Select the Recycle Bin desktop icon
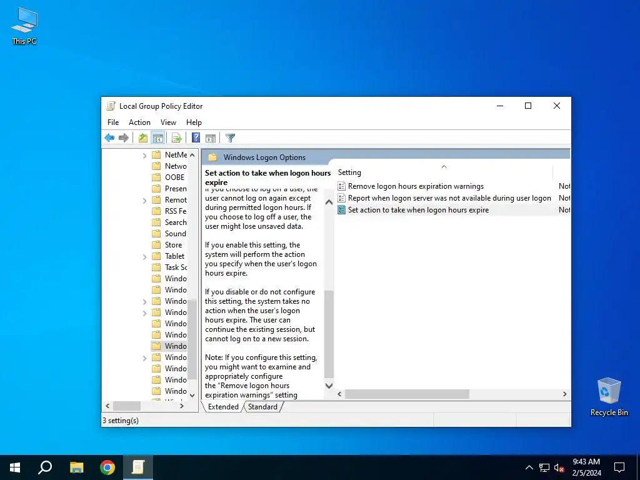The height and width of the screenshot is (480, 640). point(609,397)
